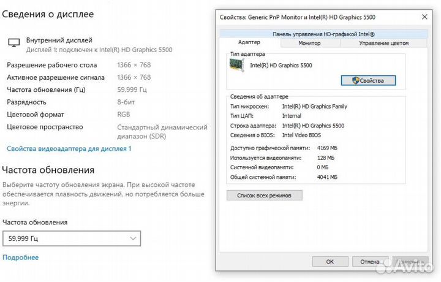Screen dimensions: 441x282
Task: Click the Частота обновления section heading
Action: tap(48, 170)
